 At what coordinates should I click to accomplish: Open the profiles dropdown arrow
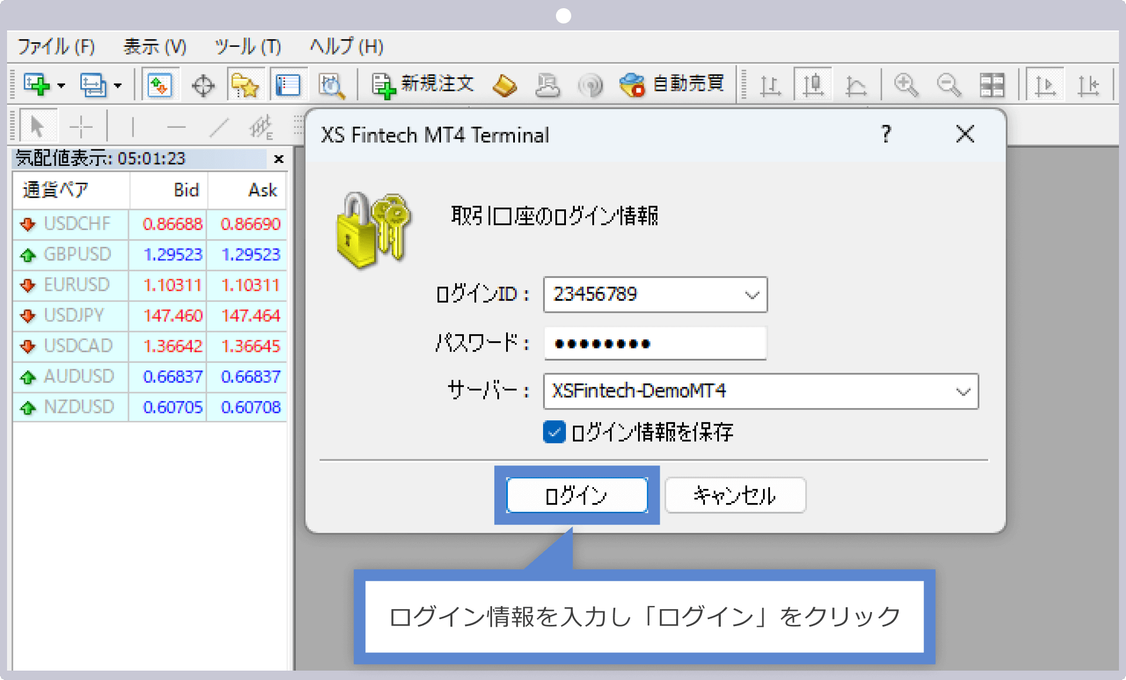pos(117,86)
